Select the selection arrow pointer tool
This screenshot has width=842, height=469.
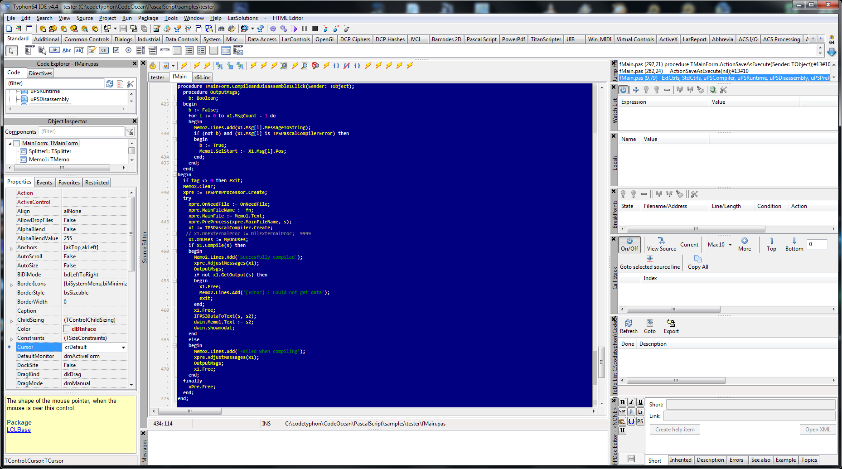[11, 50]
